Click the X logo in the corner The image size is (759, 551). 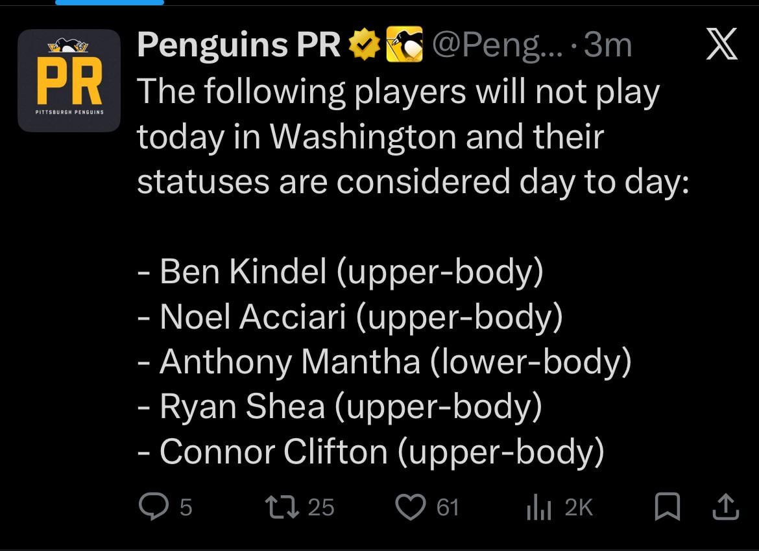[x=721, y=45]
